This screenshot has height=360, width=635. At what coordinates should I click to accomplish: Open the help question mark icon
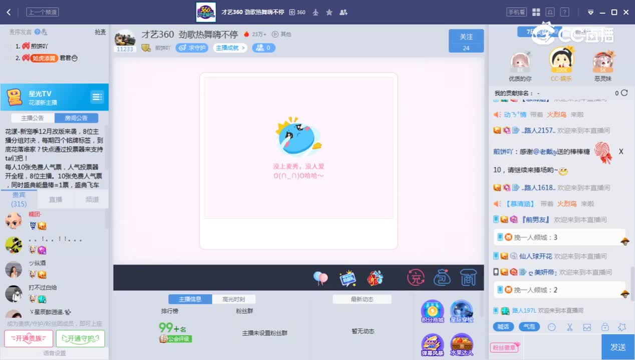coord(564,12)
